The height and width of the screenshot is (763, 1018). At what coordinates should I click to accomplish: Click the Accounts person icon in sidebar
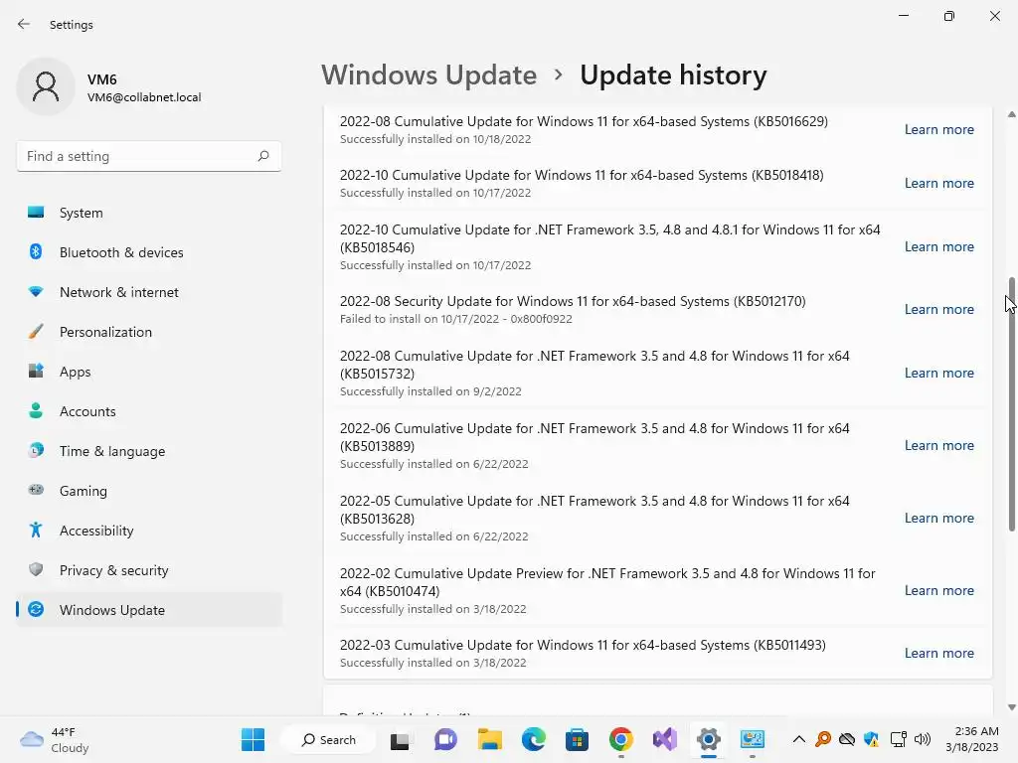(36, 410)
